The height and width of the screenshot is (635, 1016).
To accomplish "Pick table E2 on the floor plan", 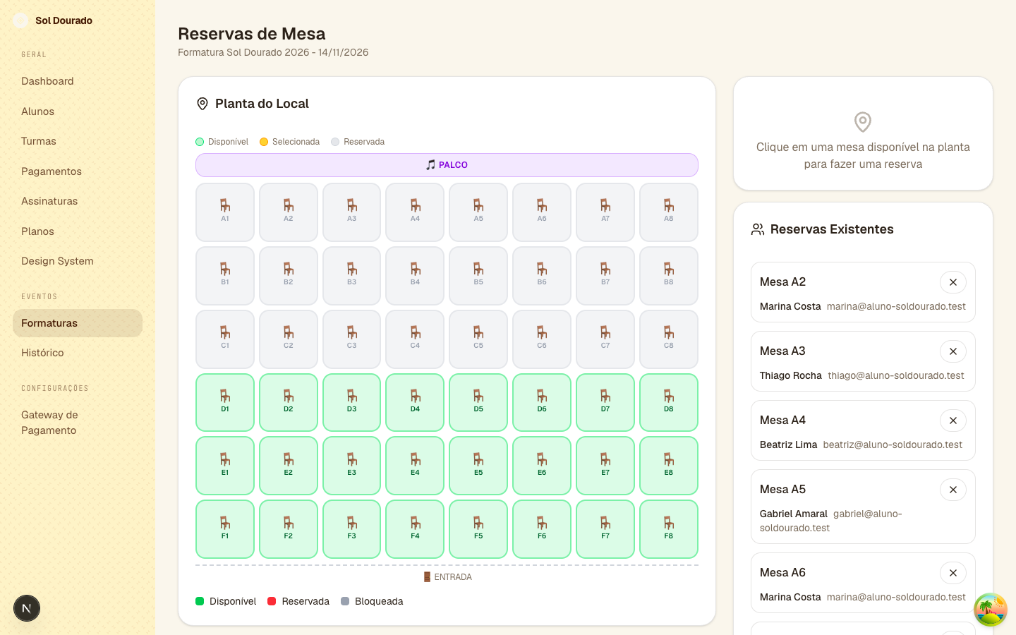I will [289, 466].
